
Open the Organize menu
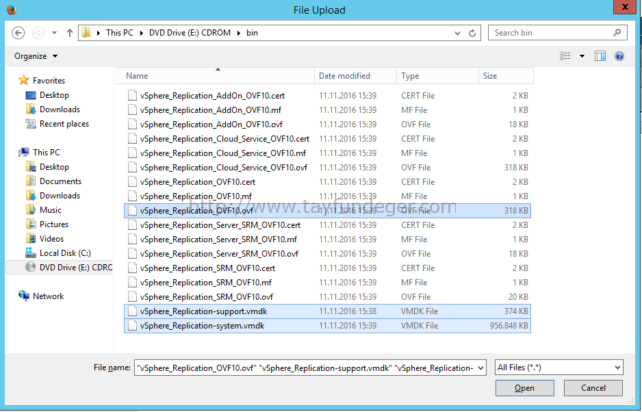click(36, 56)
